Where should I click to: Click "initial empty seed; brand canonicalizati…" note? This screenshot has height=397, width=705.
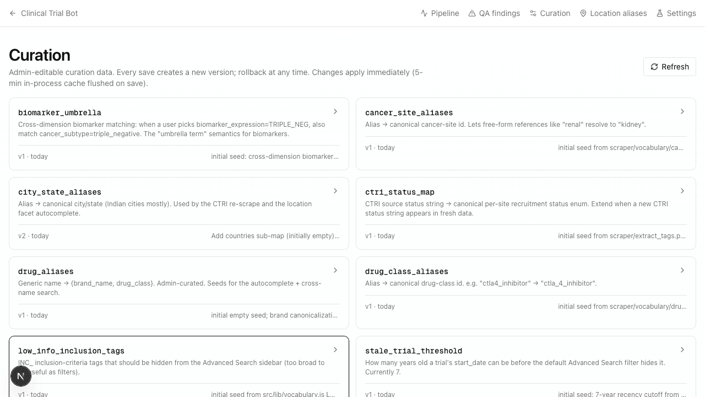coord(274,315)
